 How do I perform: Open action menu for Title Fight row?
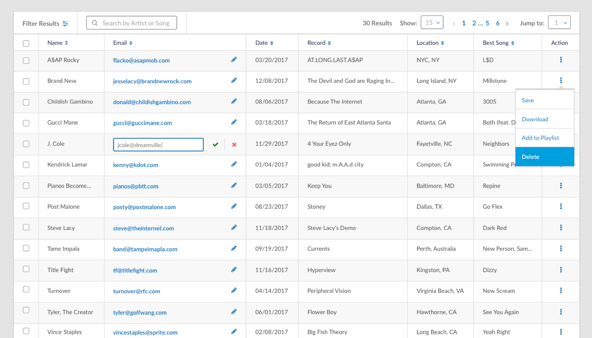coord(561,270)
